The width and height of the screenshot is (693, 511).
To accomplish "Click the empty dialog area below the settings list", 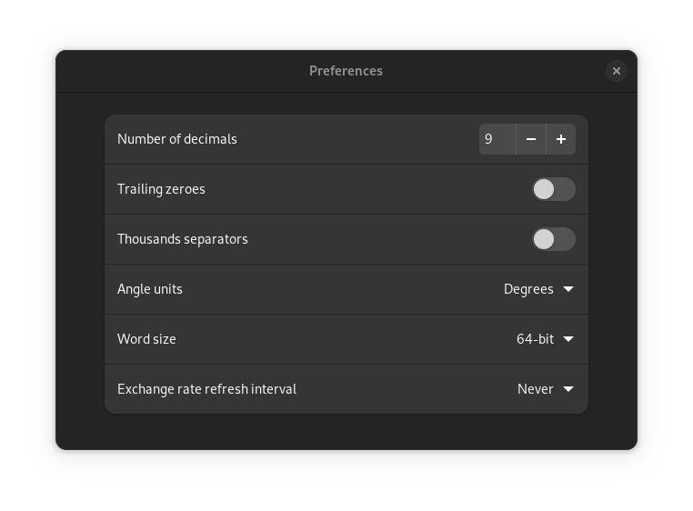I will click(x=346, y=431).
